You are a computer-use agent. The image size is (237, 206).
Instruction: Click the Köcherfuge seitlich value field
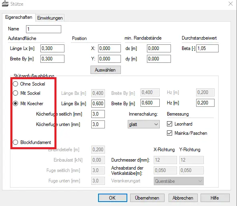tap(98, 114)
